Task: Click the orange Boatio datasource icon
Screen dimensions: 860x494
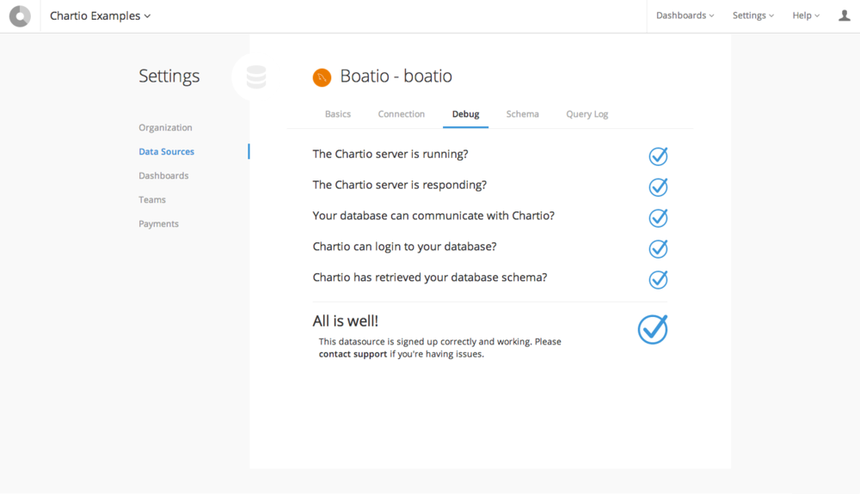Action: pyautogui.click(x=322, y=77)
